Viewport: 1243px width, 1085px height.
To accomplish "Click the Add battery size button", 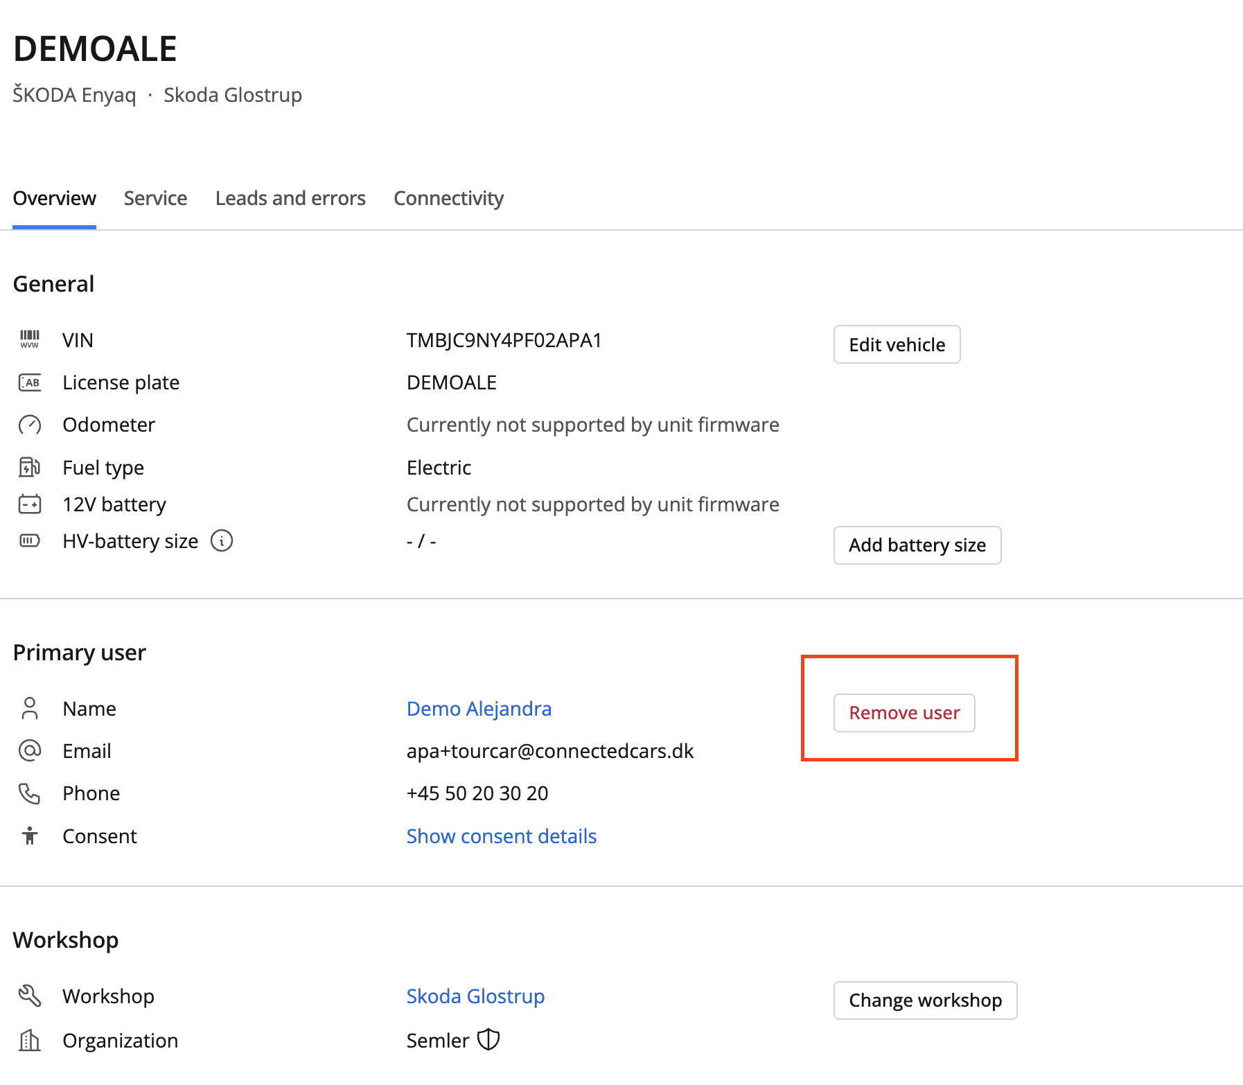I will [x=917, y=545].
